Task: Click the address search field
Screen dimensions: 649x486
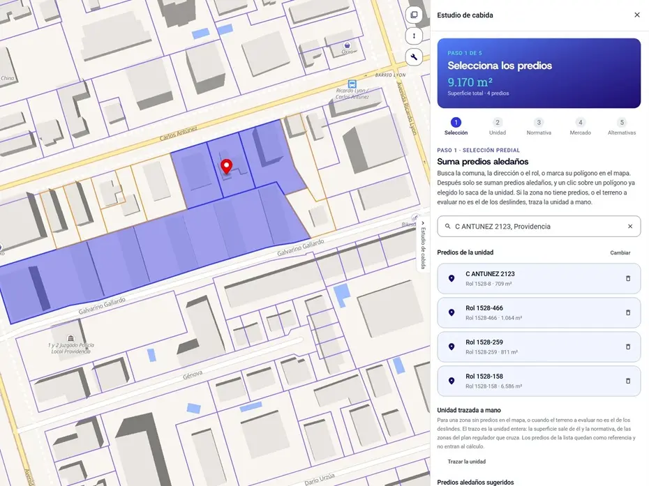Action: click(539, 226)
